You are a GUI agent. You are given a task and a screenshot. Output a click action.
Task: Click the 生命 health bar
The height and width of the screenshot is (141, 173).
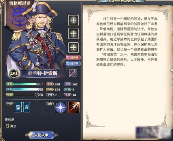coord(24,84)
